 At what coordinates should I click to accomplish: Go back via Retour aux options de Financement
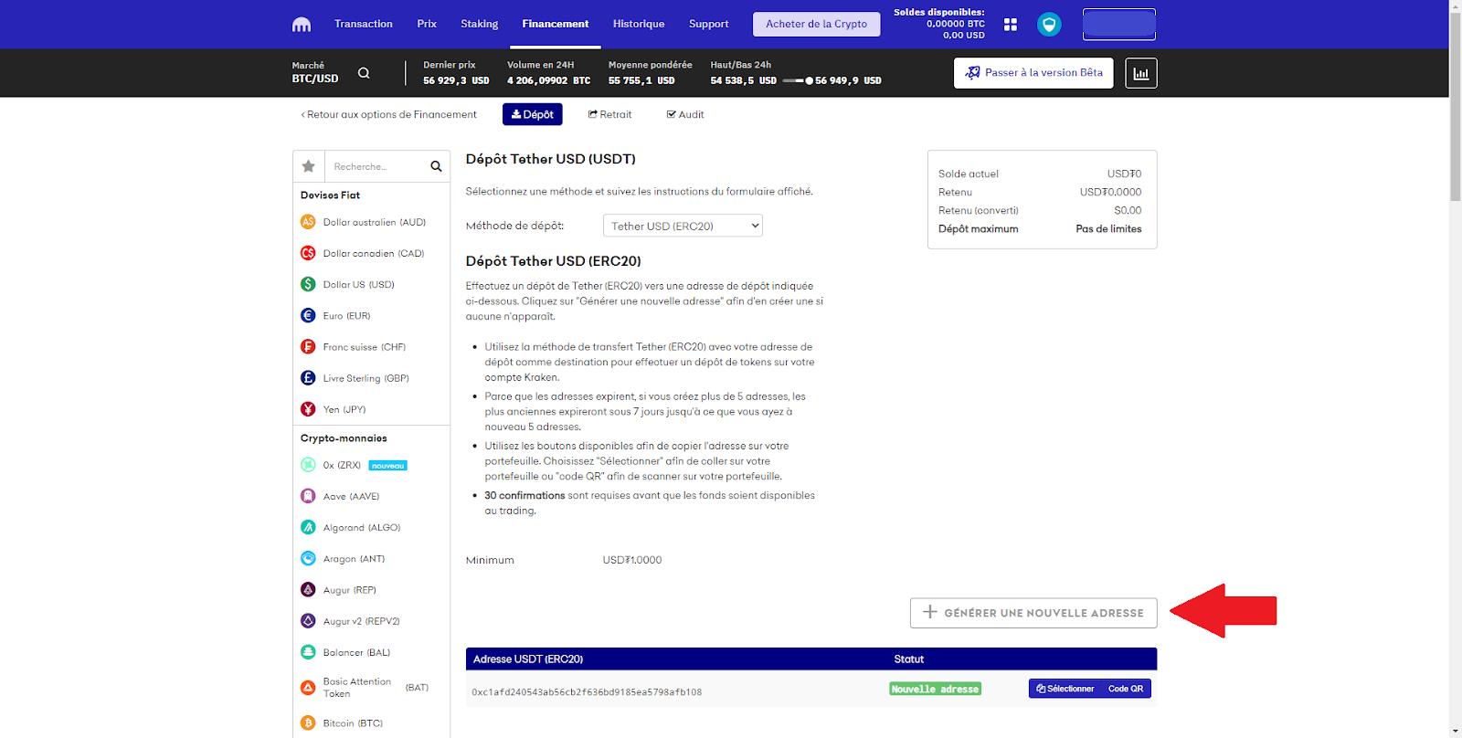(388, 114)
